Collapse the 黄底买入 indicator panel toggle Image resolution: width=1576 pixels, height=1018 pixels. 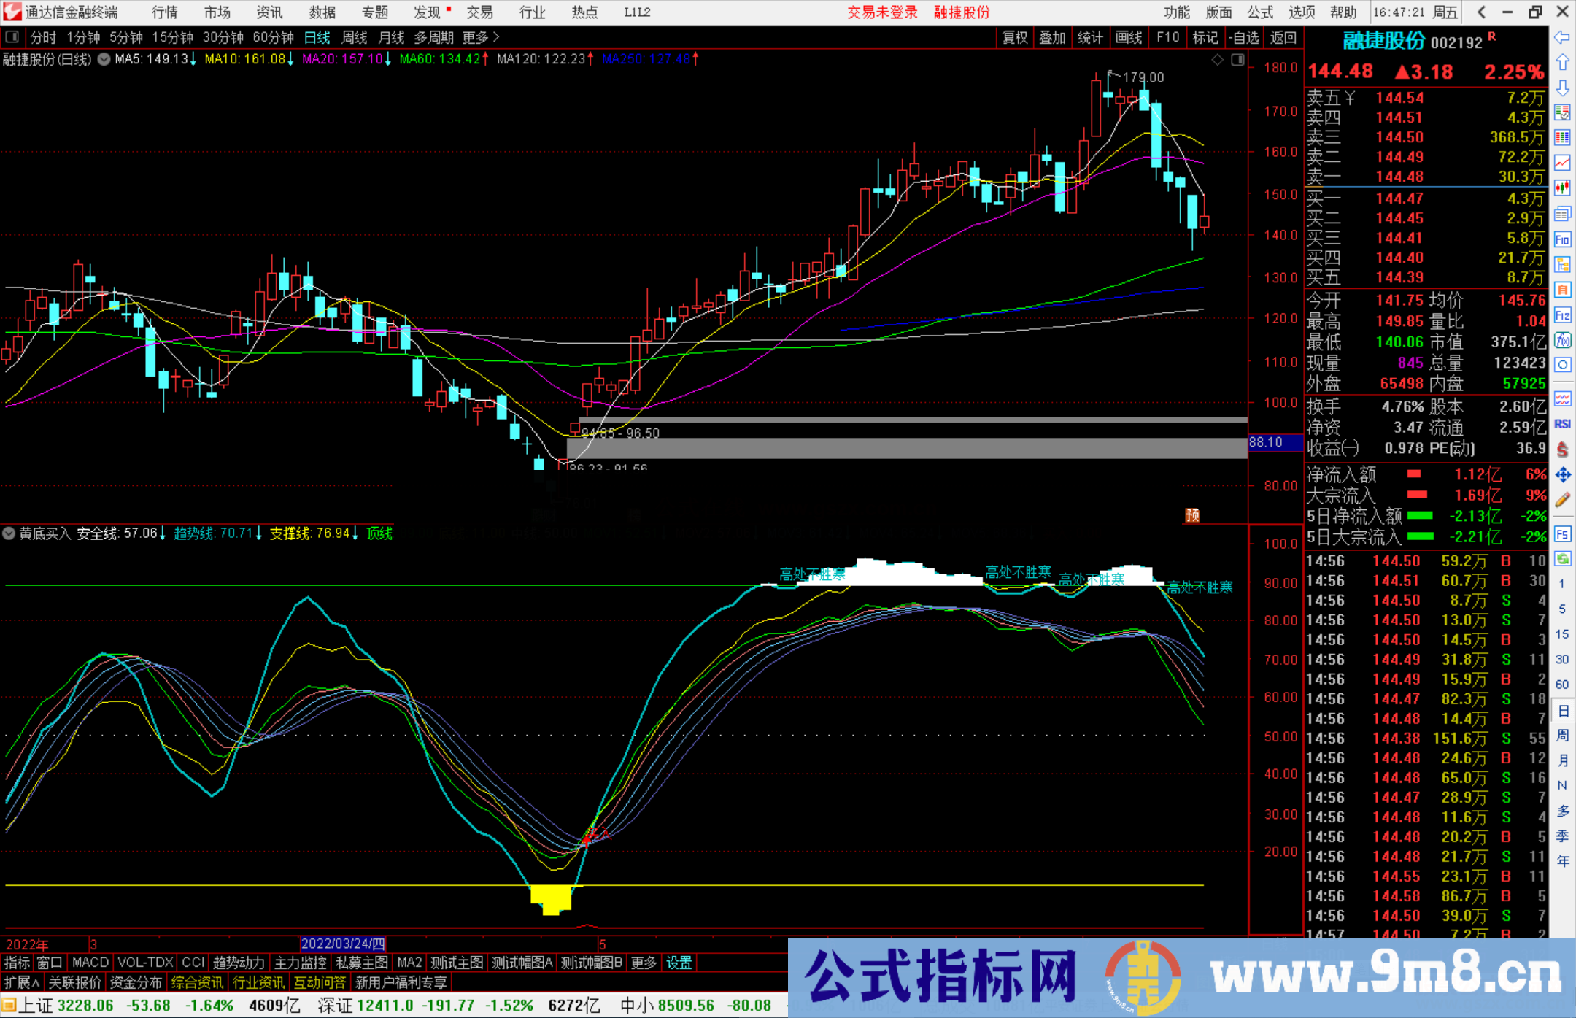(9, 533)
